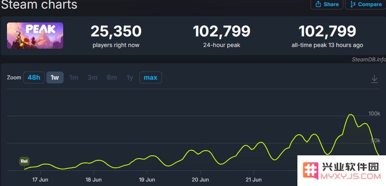Select the max zoom range
Viewport: 386px width, 186px height.
[x=151, y=78]
